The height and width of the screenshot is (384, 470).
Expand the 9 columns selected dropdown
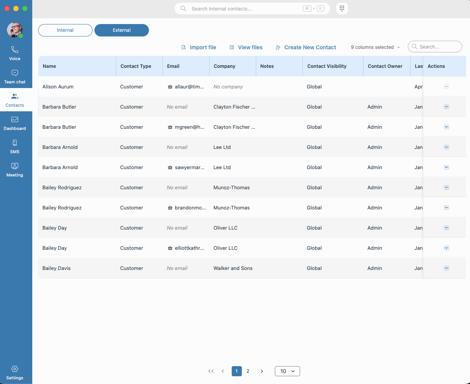(375, 47)
